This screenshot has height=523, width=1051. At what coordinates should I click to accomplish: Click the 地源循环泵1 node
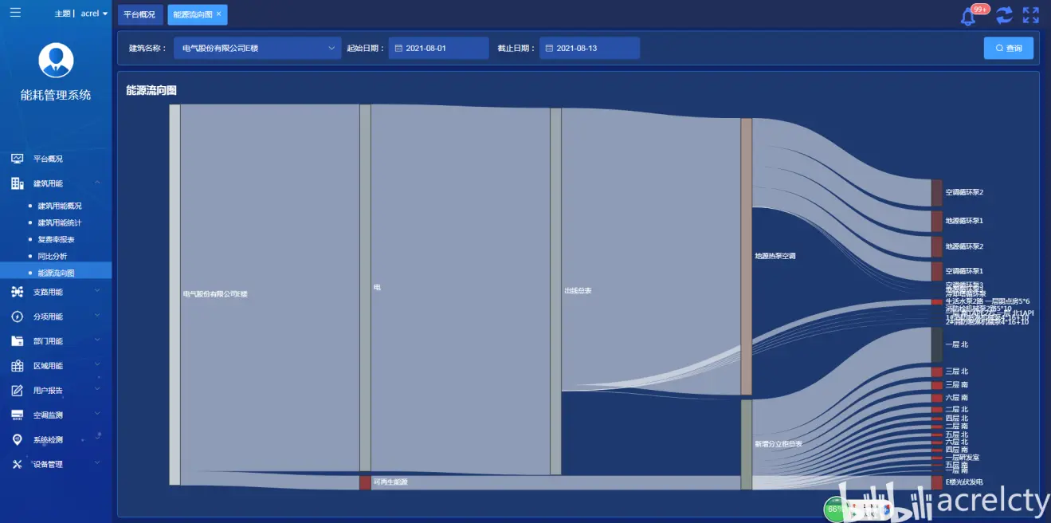[936, 221]
